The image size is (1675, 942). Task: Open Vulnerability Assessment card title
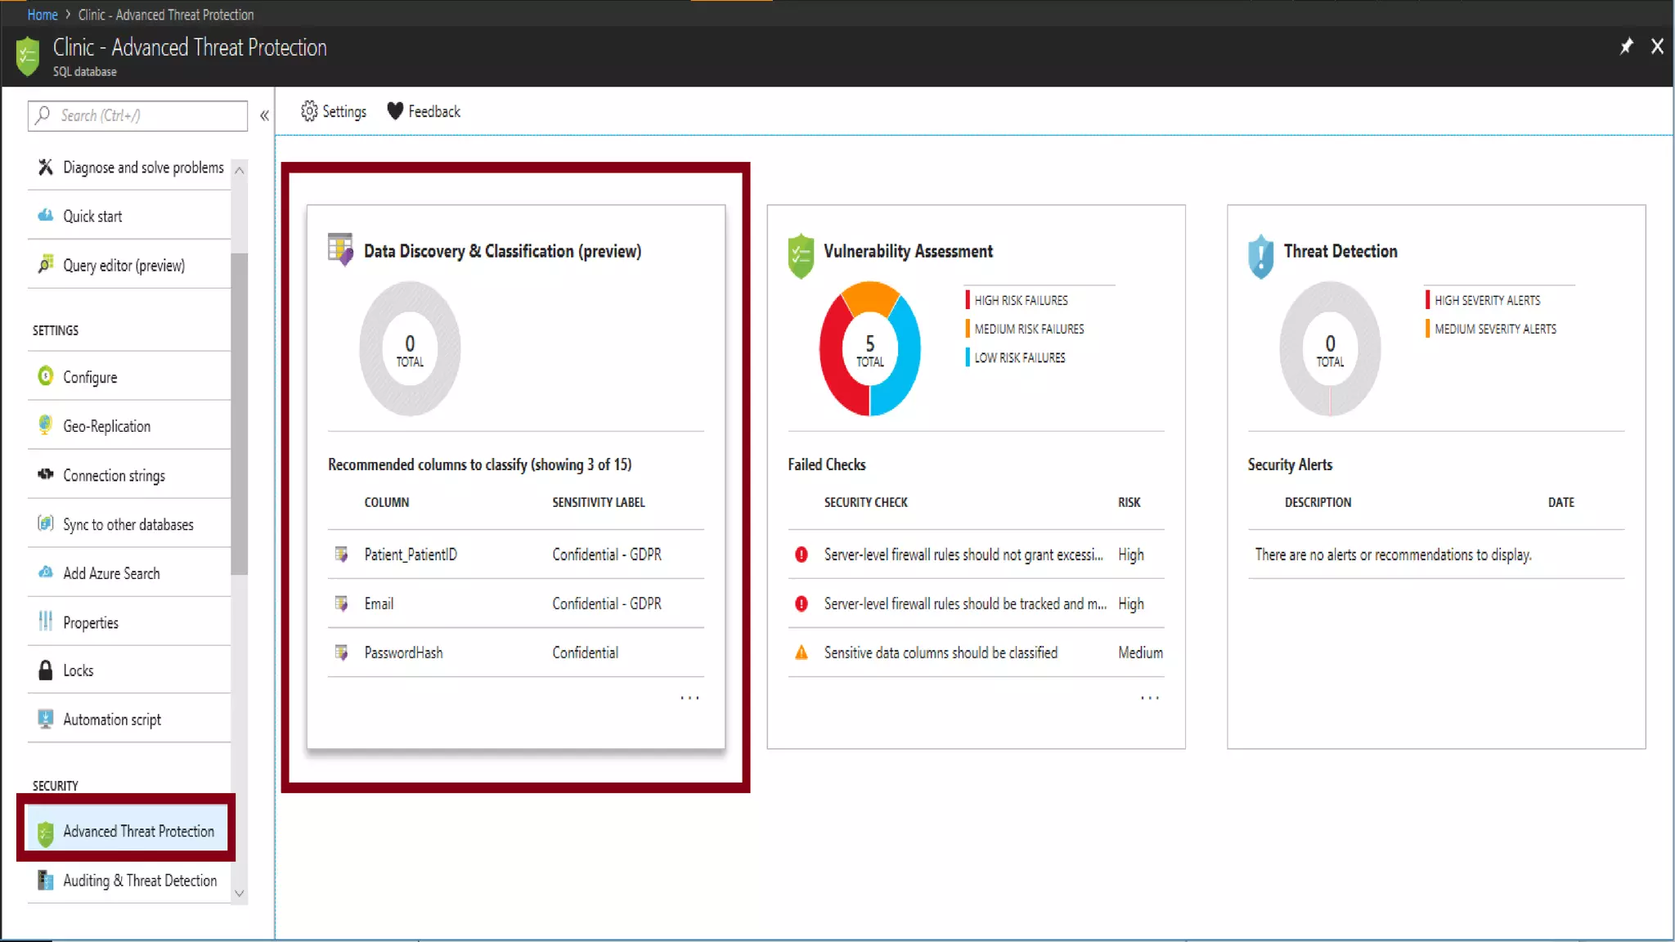pos(908,251)
